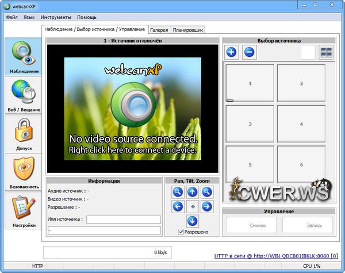
Task: Tilt camera up with the up arrow
Action: coord(193,192)
